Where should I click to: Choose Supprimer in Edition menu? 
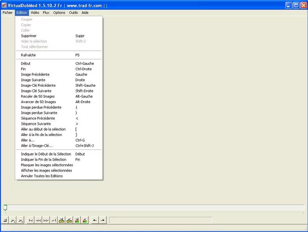pos(59,36)
